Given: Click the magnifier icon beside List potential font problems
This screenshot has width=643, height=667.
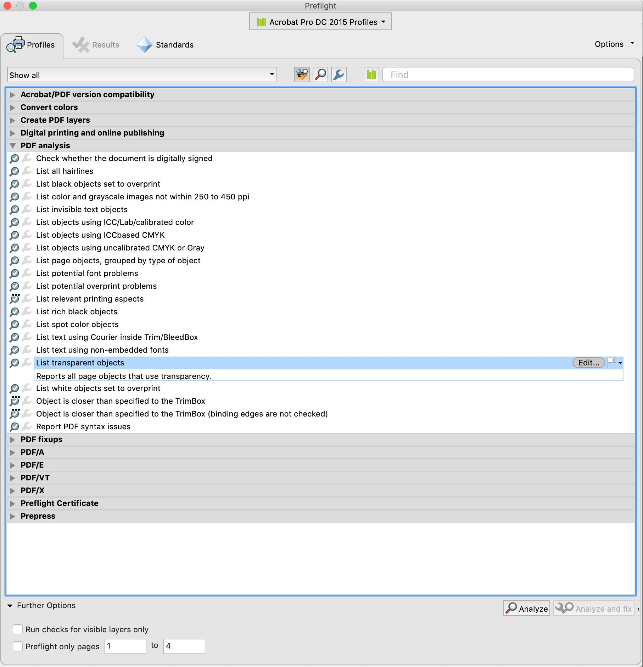Looking at the screenshot, I should (x=14, y=273).
